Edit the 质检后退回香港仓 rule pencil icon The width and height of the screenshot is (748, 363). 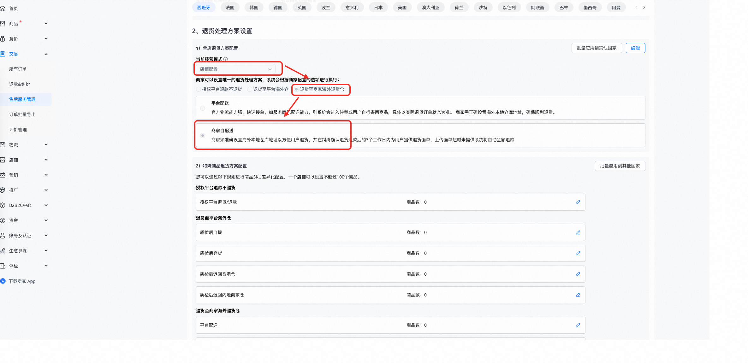[578, 274]
